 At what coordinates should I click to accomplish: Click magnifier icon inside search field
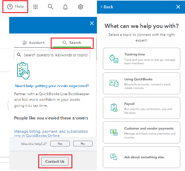19,55
